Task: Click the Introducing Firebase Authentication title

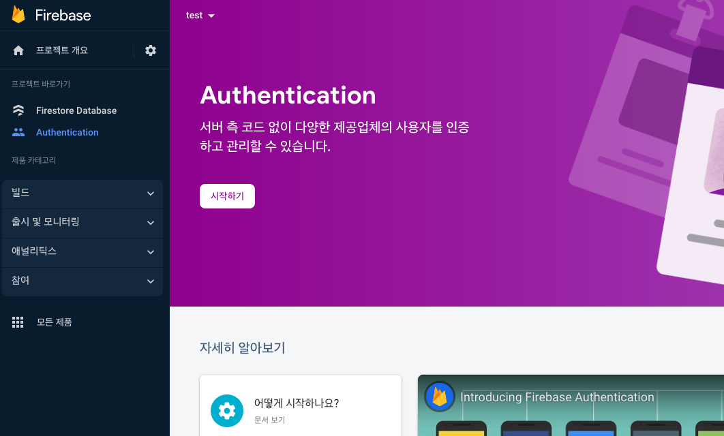Action: pos(557,397)
